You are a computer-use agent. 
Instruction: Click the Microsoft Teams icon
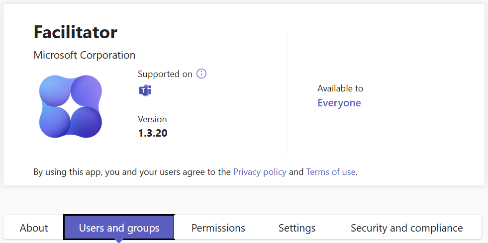coord(145,90)
